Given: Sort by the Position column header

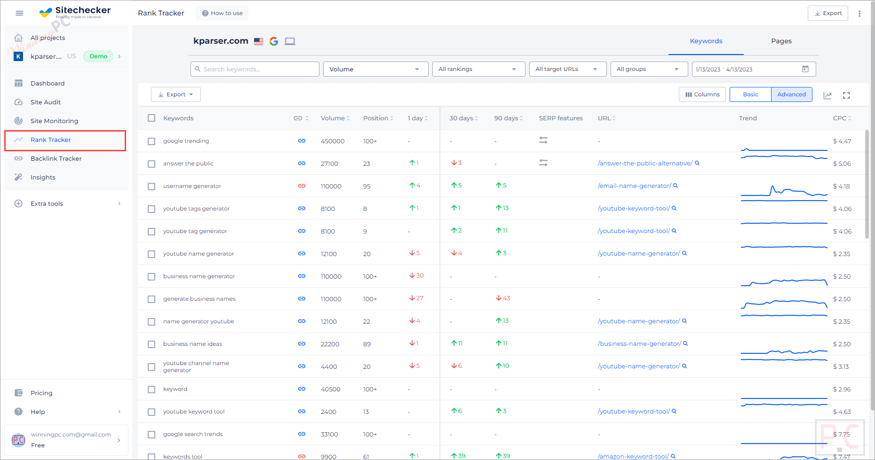Looking at the screenshot, I should [378, 118].
